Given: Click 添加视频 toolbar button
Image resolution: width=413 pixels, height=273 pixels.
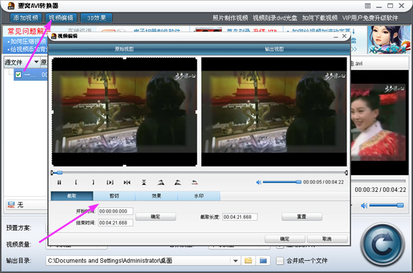Looking at the screenshot, I should (x=26, y=18).
